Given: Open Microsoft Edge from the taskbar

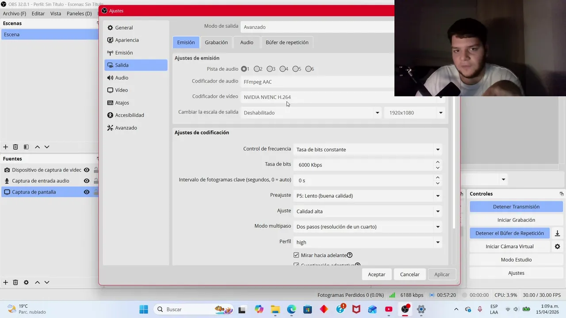Looking at the screenshot, I should coord(291,309).
